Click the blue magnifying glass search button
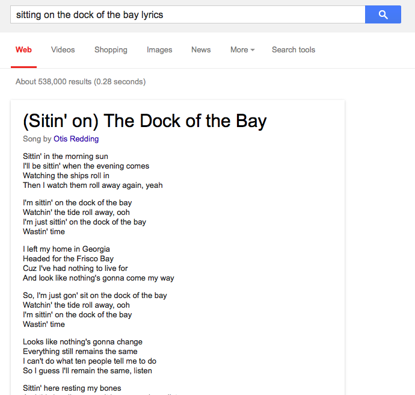 pyautogui.click(x=383, y=14)
